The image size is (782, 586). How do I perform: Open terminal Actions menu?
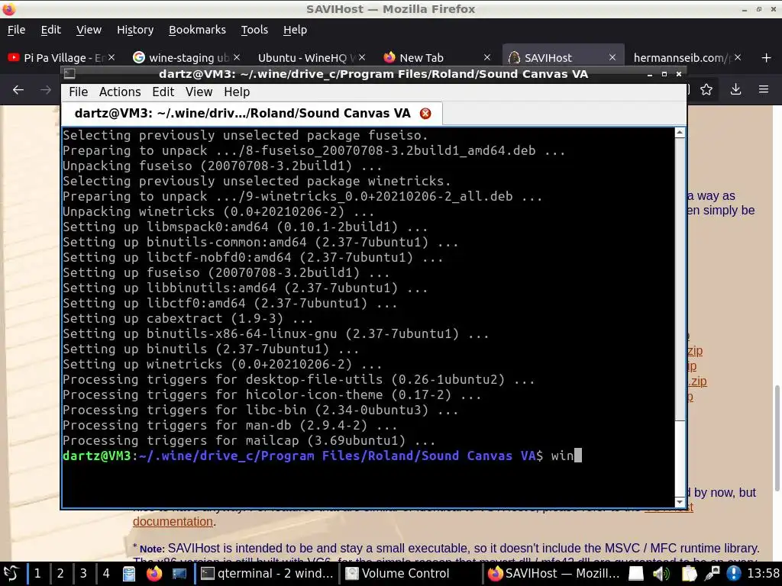120,92
